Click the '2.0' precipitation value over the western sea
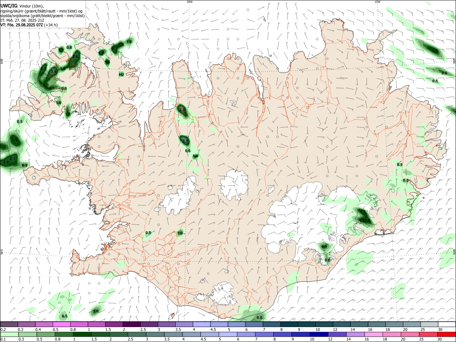456x342 pixels. tap(6, 162)
